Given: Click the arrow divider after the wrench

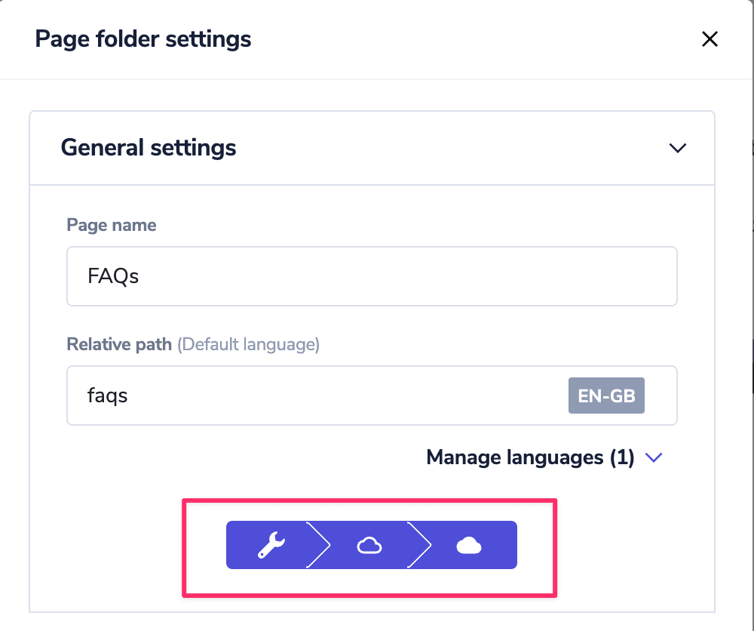Looking at the screenshot, I should tap(320, 545).
